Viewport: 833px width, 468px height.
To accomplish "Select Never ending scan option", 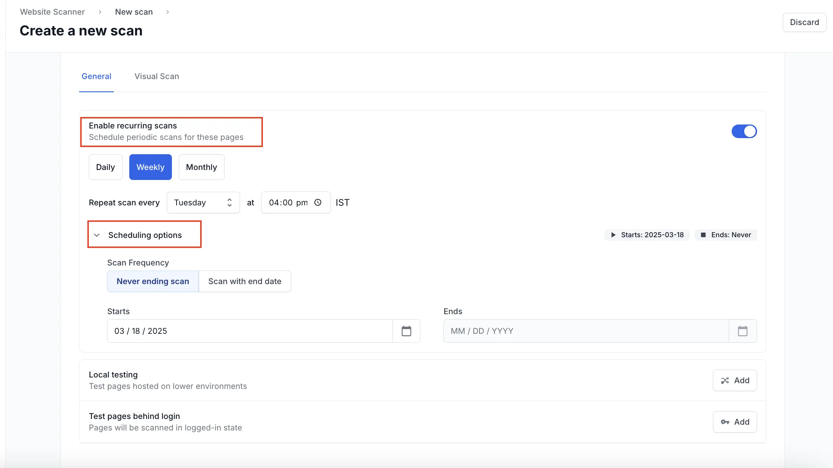I will pos(153,281).
